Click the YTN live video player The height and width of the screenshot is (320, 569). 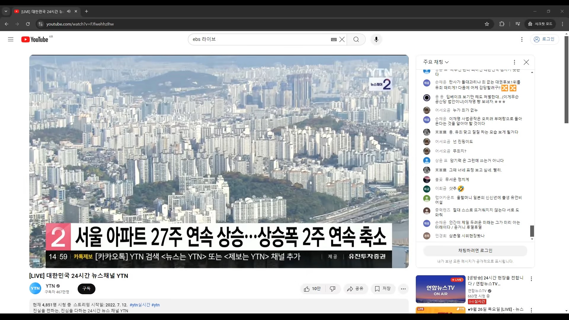click(x=219, y=161)
